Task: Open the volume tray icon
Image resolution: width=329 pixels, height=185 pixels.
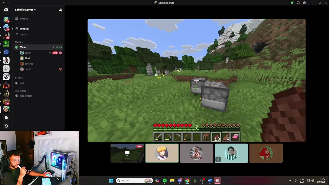Action: (313, 181)
